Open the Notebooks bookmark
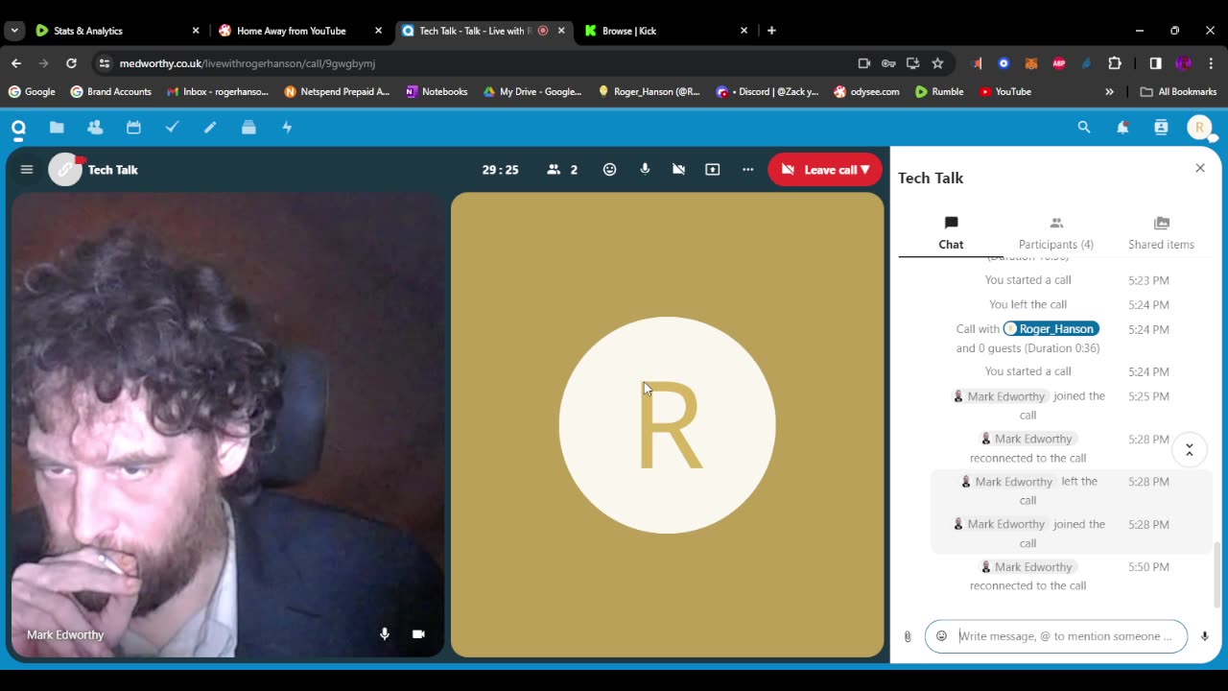1228x691 pixels. point(437,92)
